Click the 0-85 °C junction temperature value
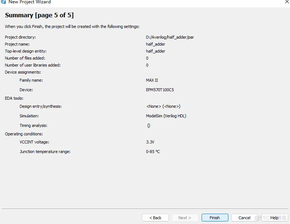Viewport: 290px width, 224px height. click(x=153, y=152)
